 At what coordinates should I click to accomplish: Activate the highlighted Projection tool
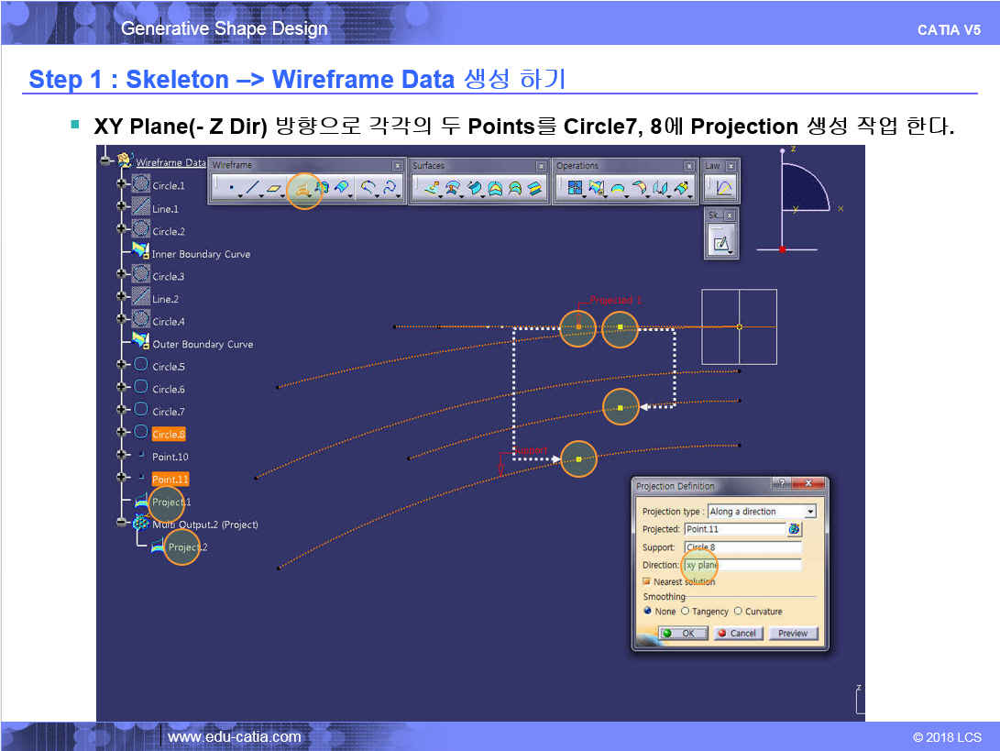(303, 189)
